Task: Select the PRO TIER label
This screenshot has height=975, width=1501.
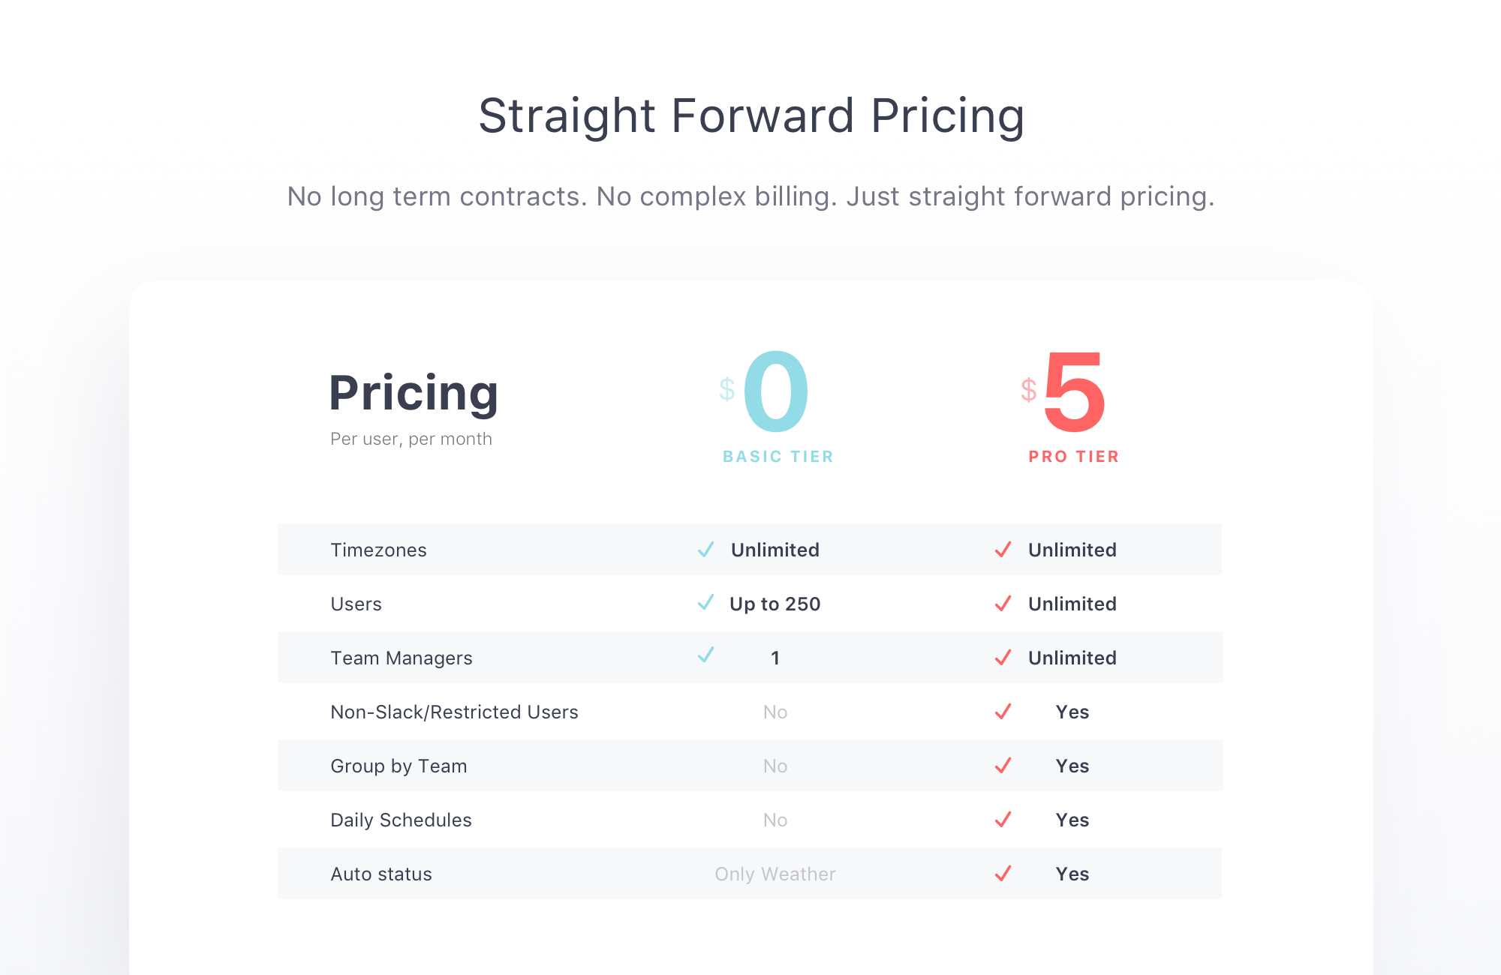Action: point(1073,456)
